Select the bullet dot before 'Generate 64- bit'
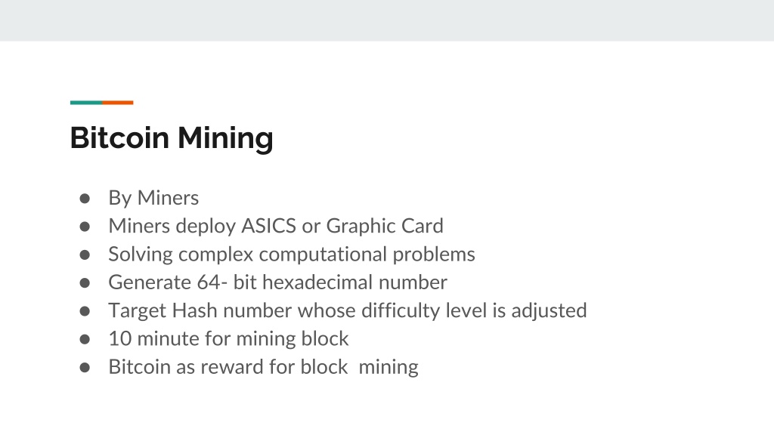Image resolution: width=774 pixels, height=435 pixels. point(85,283)
